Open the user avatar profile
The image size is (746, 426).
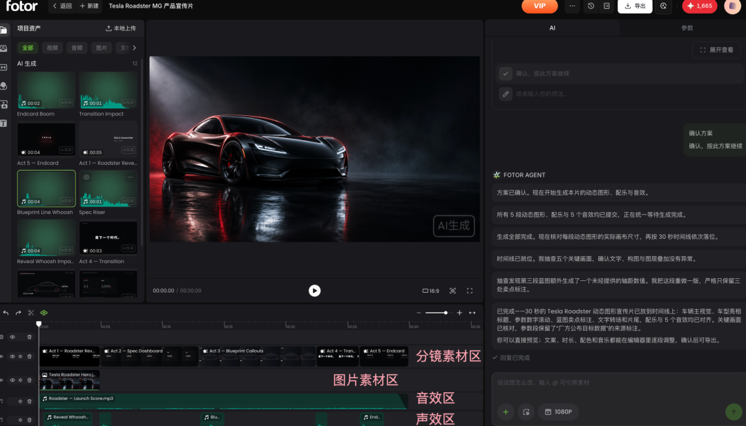(x=732, y=6)
